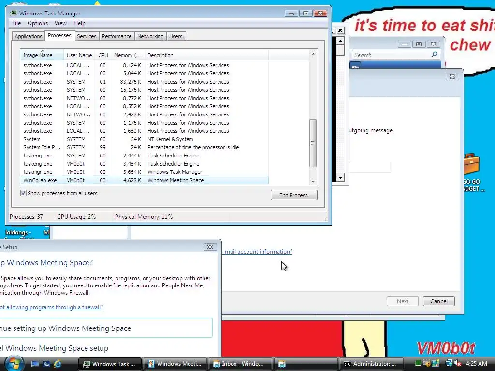Click Cancel in the mail account wizard
The width and height of the screenshot is (495, 371).
pos(439,301)
